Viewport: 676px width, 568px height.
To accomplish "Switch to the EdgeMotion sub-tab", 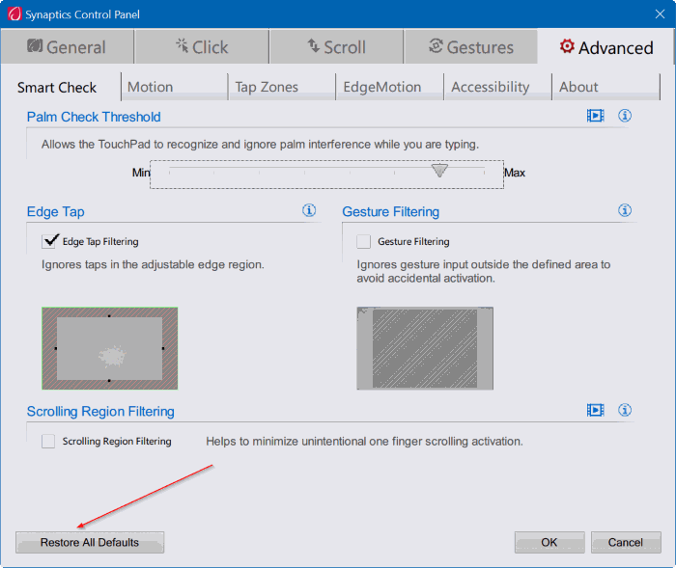I will (x=390, y=87).
